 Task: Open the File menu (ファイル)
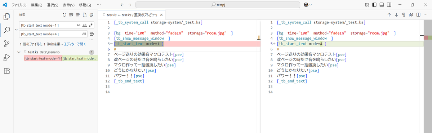[x=19, y=5]
